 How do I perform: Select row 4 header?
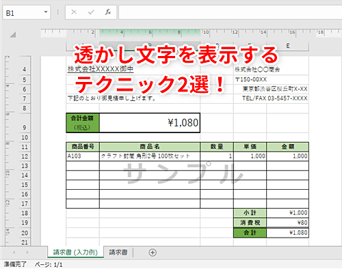[25, 70]
